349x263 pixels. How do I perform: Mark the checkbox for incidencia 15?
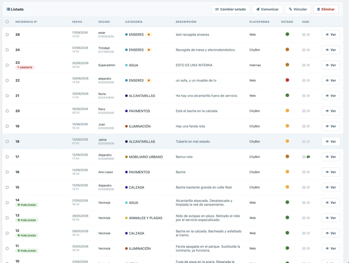[x=7, y=187]
